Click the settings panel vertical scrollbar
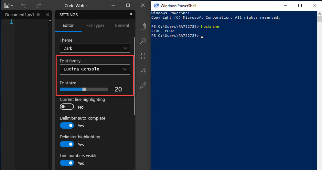322x170 pixels. point(134,76)
